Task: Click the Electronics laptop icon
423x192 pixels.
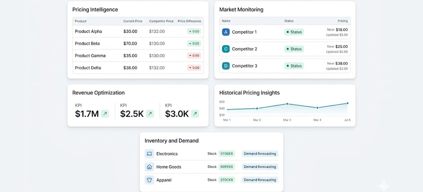Action: pos(149,154)
